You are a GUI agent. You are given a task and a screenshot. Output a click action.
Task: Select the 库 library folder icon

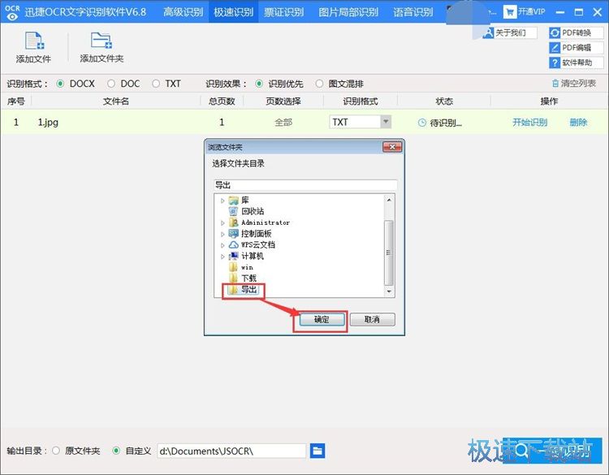click(x=233, y=201)
